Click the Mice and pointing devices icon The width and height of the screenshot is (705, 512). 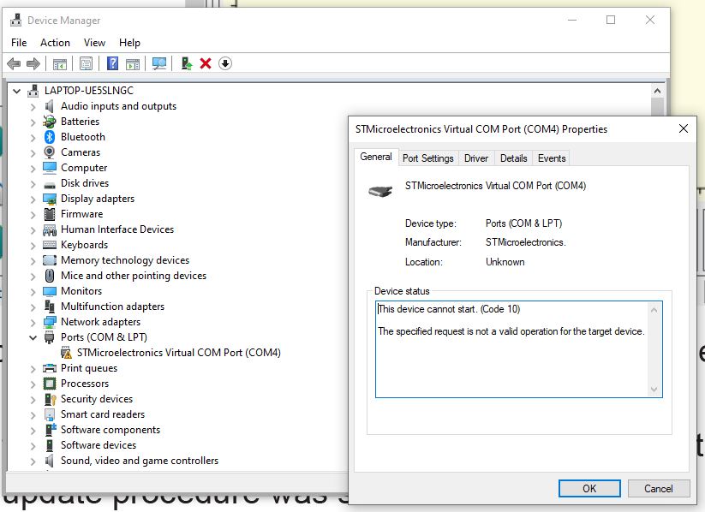pos(50,276)
